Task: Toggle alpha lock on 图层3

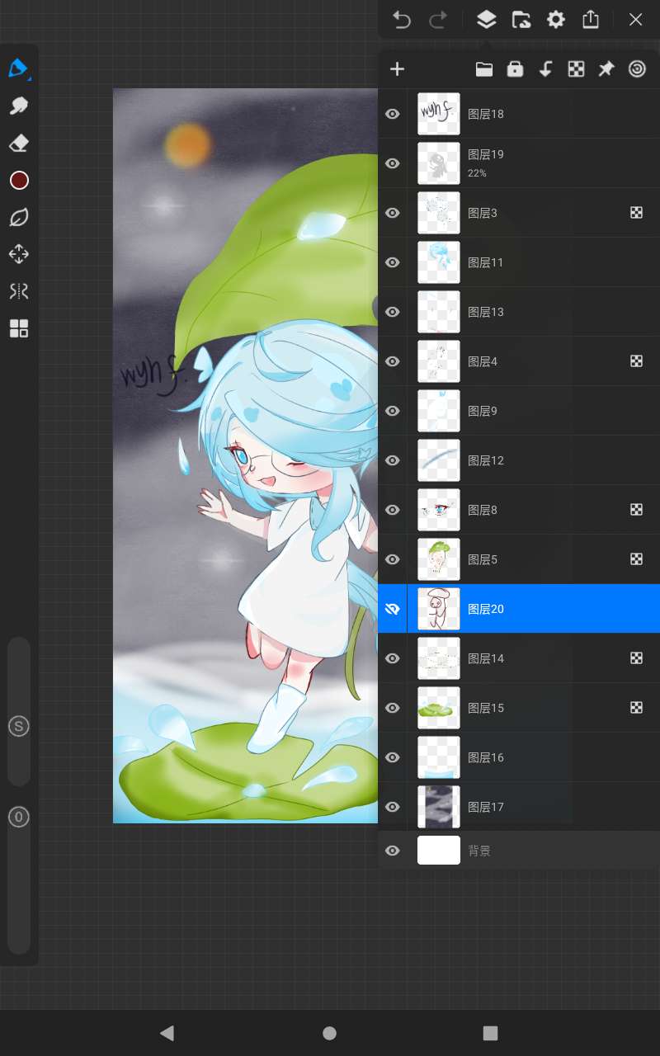Action: [x=636, y=213]
